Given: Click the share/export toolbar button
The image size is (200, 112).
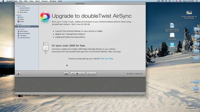Looking at the screenshot, I should 66,74.
